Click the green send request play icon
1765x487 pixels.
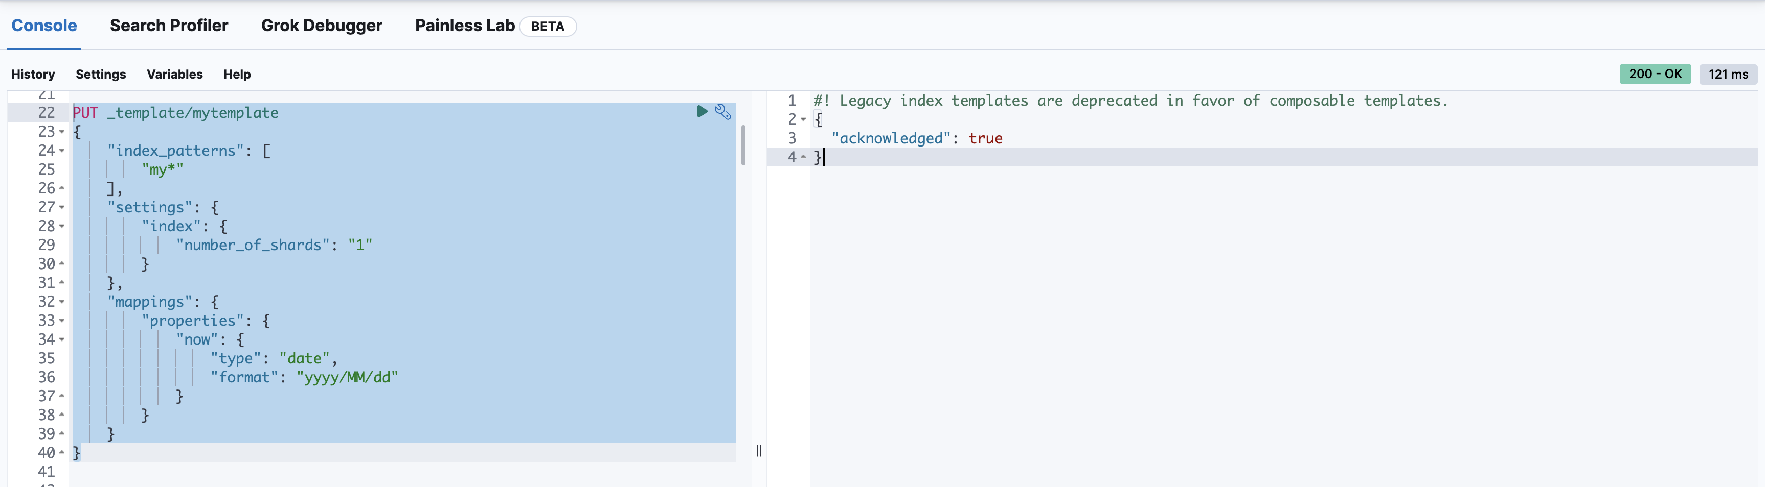(702, 111)
